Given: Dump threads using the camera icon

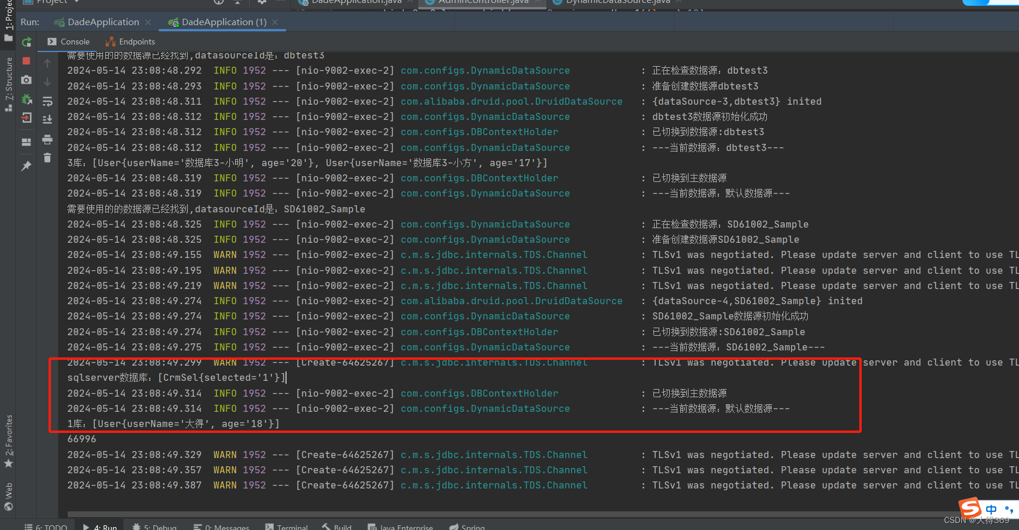Looking at the screenshot, I should click(x=26, y=80).
